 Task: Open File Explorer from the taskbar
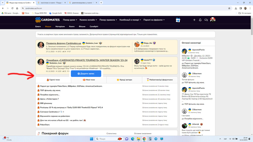[x=138, y=139]
